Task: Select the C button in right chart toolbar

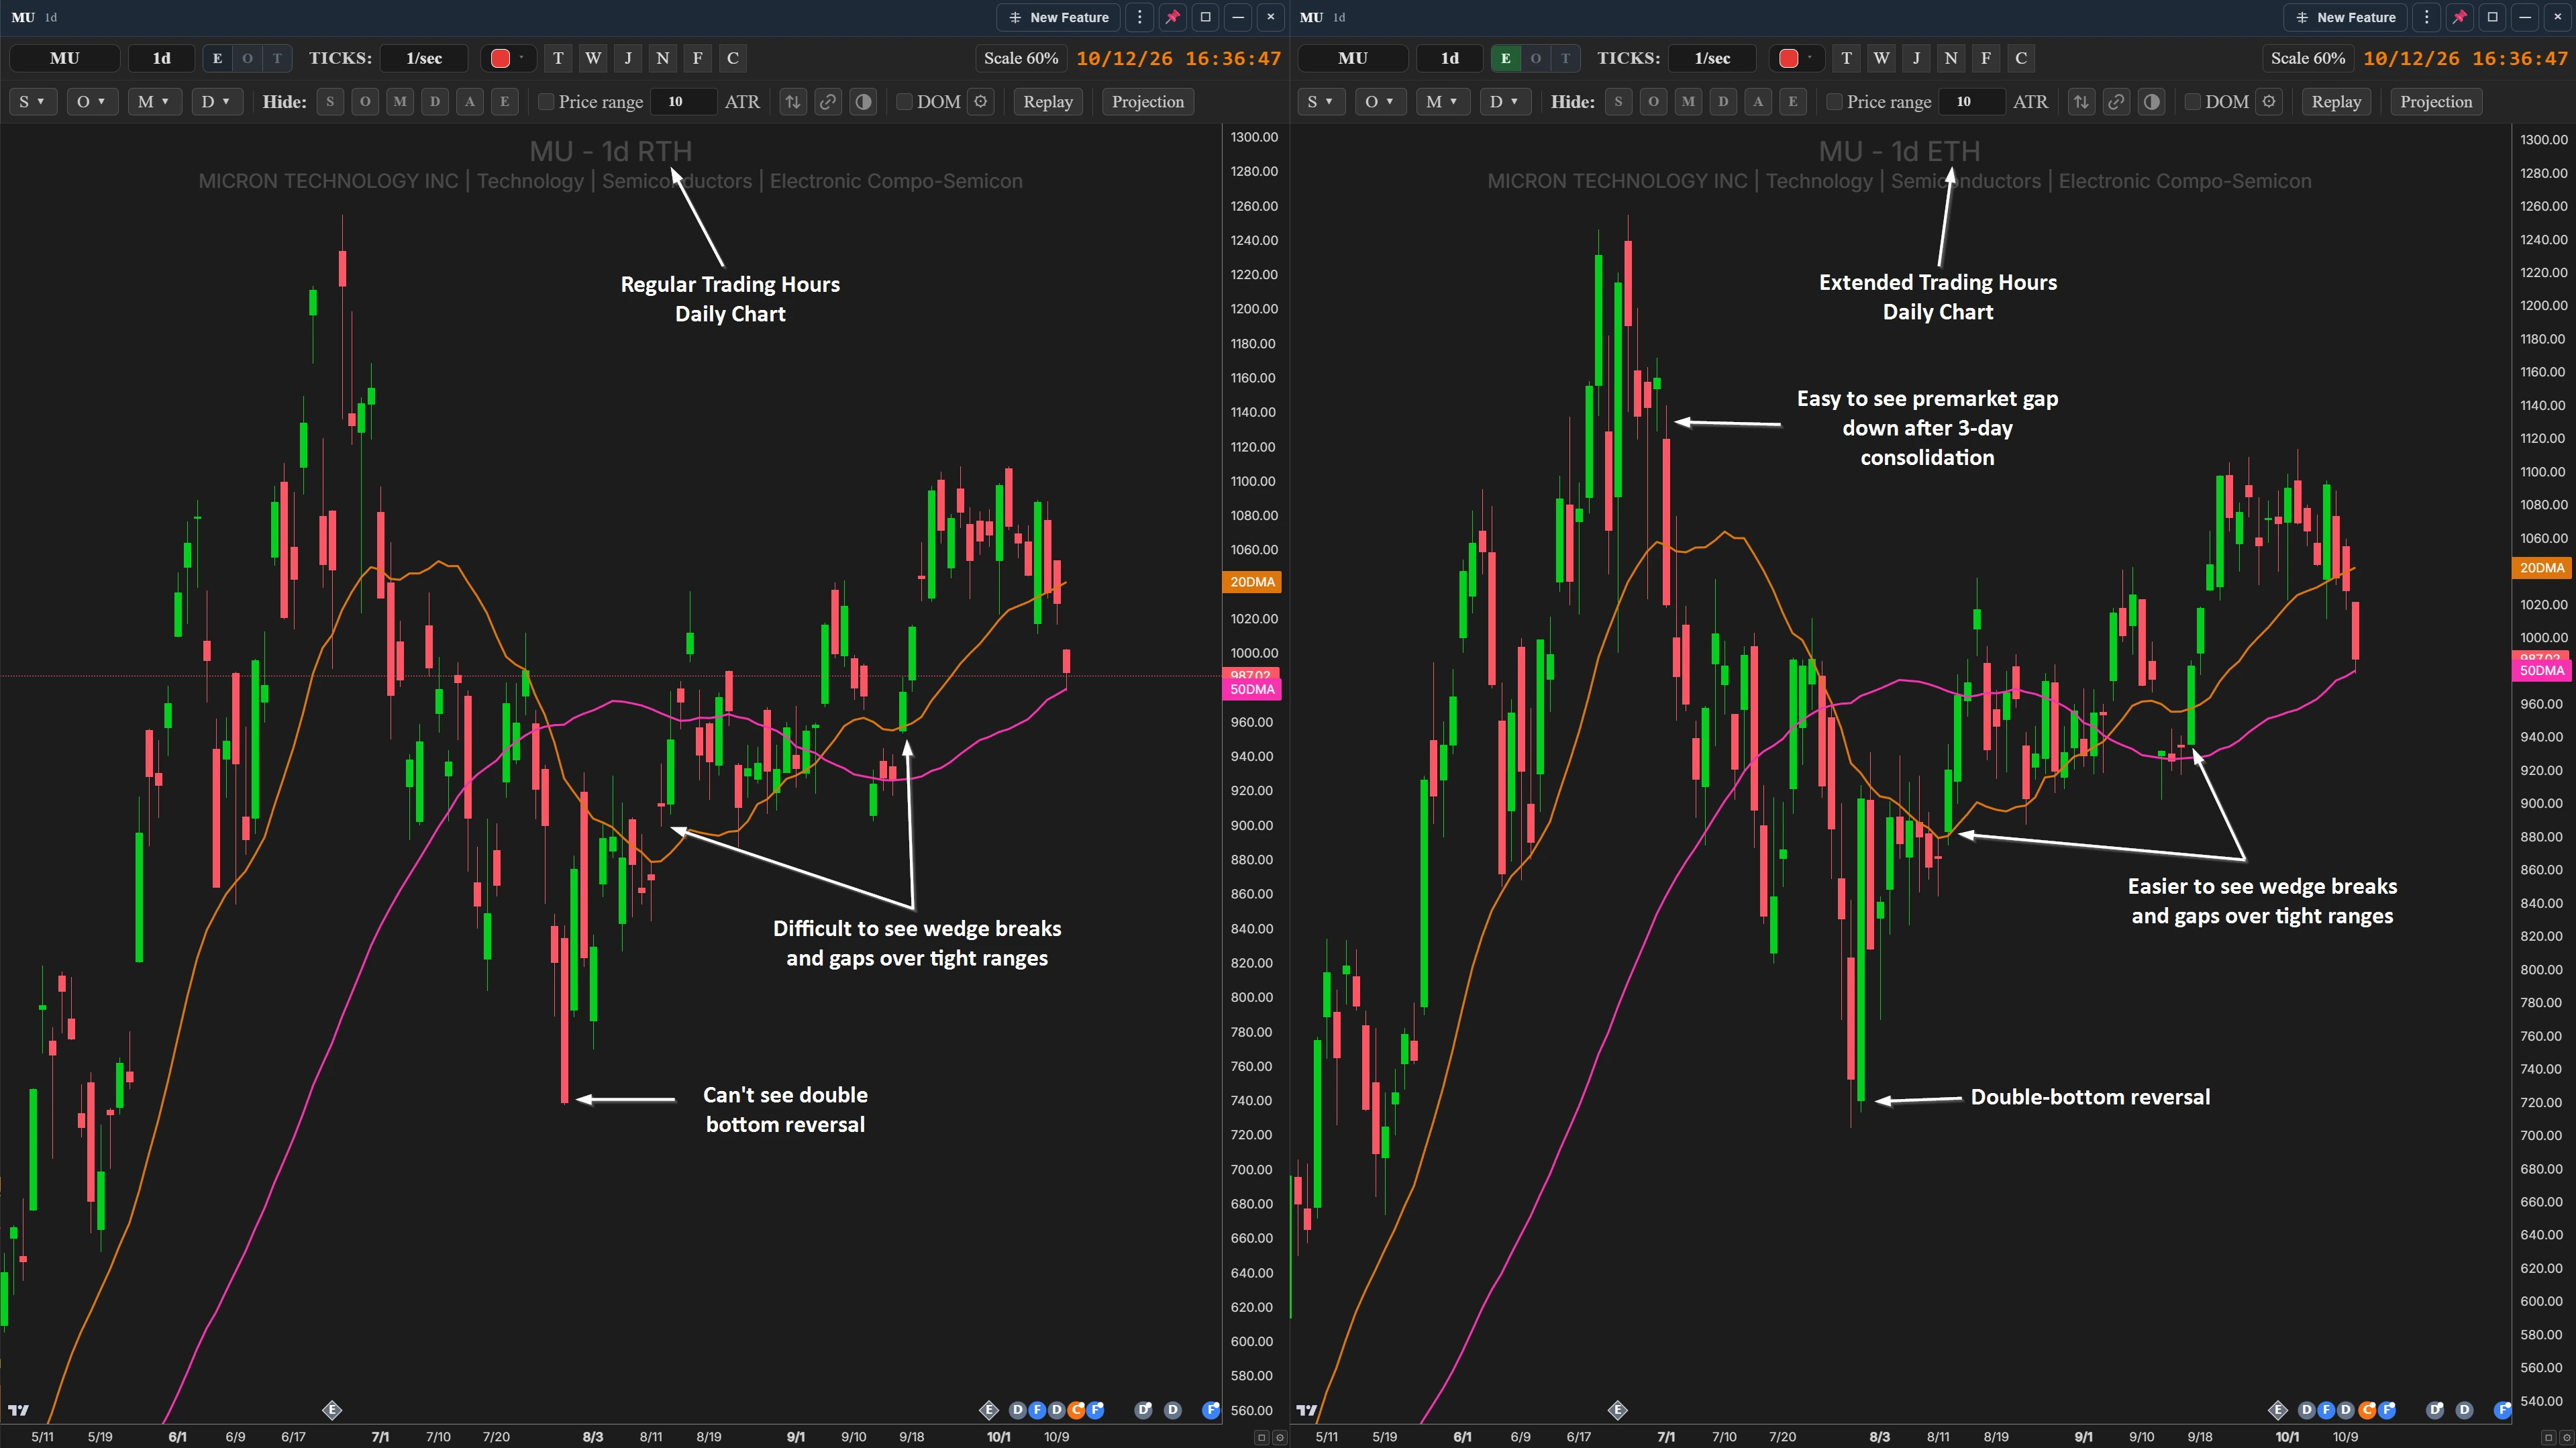Action: coord(2021,58)
